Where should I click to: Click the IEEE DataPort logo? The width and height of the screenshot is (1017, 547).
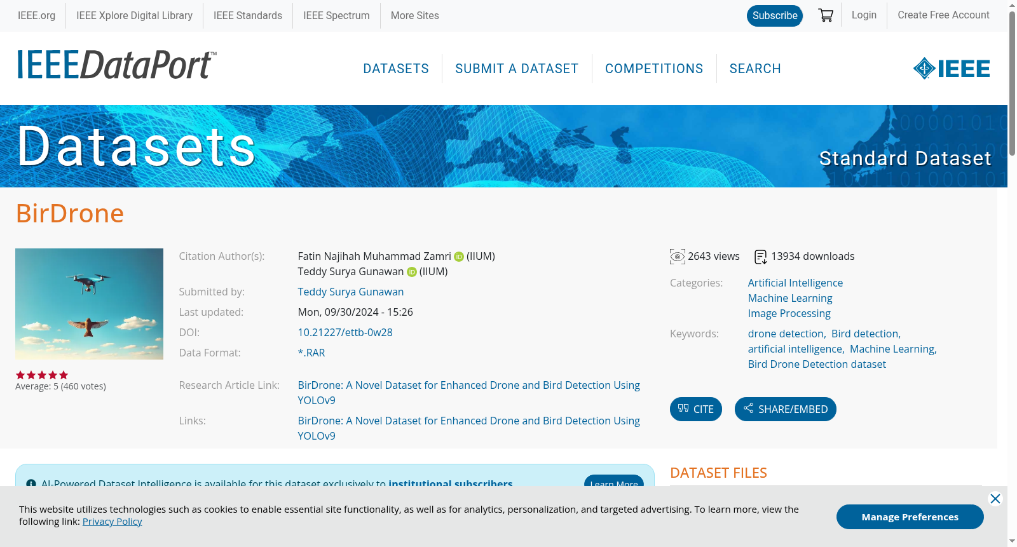[116, 65]
